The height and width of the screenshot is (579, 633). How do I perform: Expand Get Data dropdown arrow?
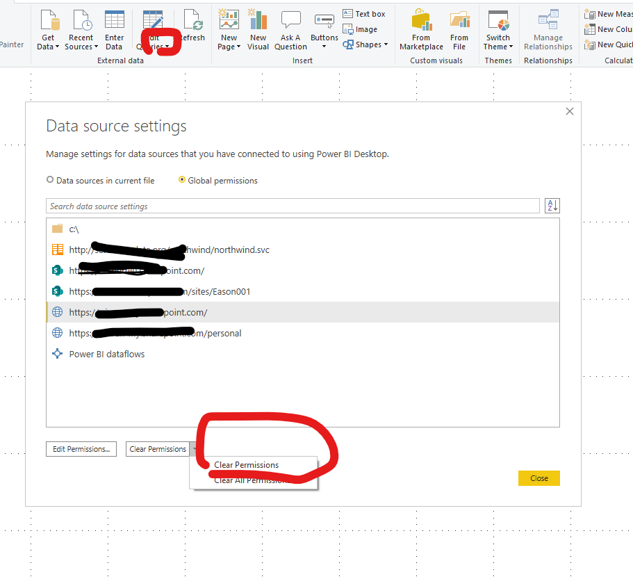tap(57, 47)
